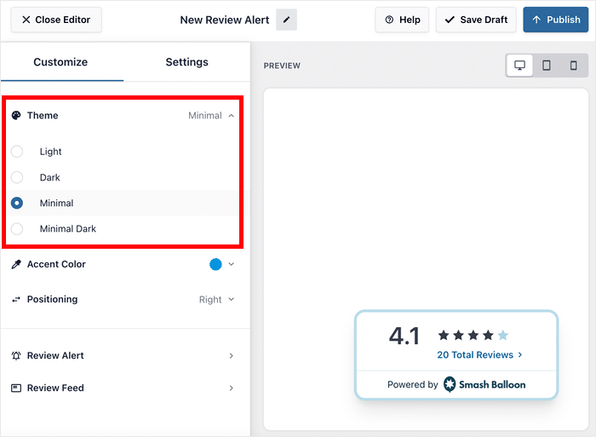Click the Theme palette icon
This screenshot has width=596, height=437.
pyautogui.click(x=16, y=116)
